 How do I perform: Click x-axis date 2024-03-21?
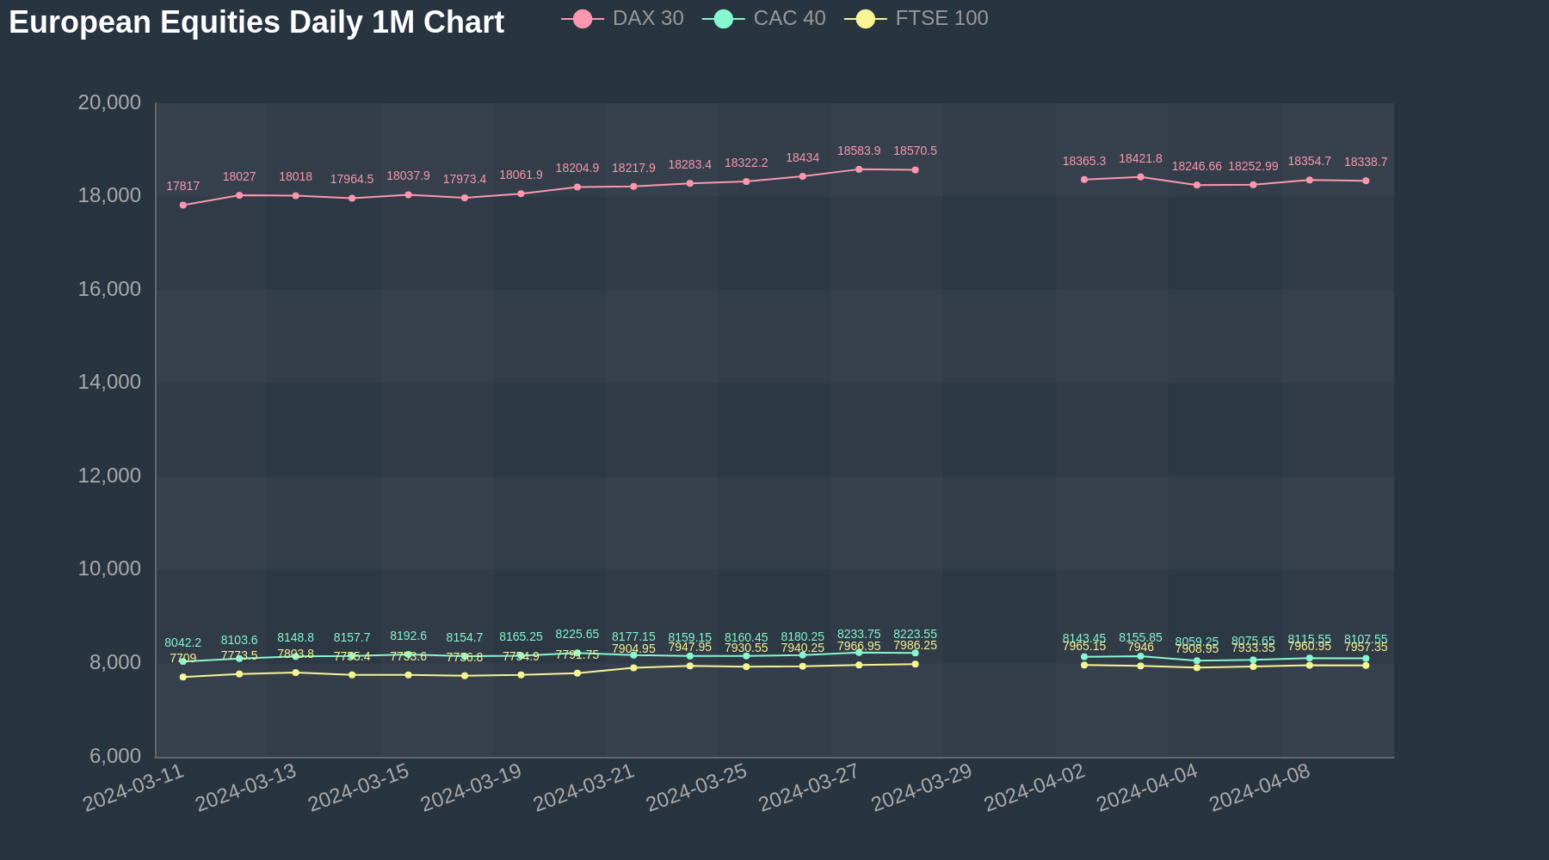(585, 787)
